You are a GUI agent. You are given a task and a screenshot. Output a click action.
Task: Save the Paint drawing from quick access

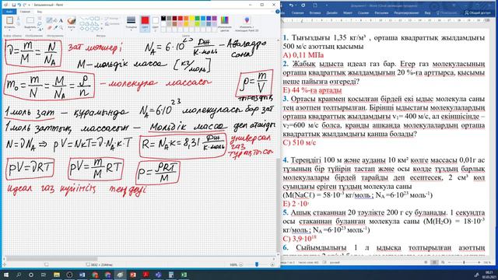pos(14,5)
